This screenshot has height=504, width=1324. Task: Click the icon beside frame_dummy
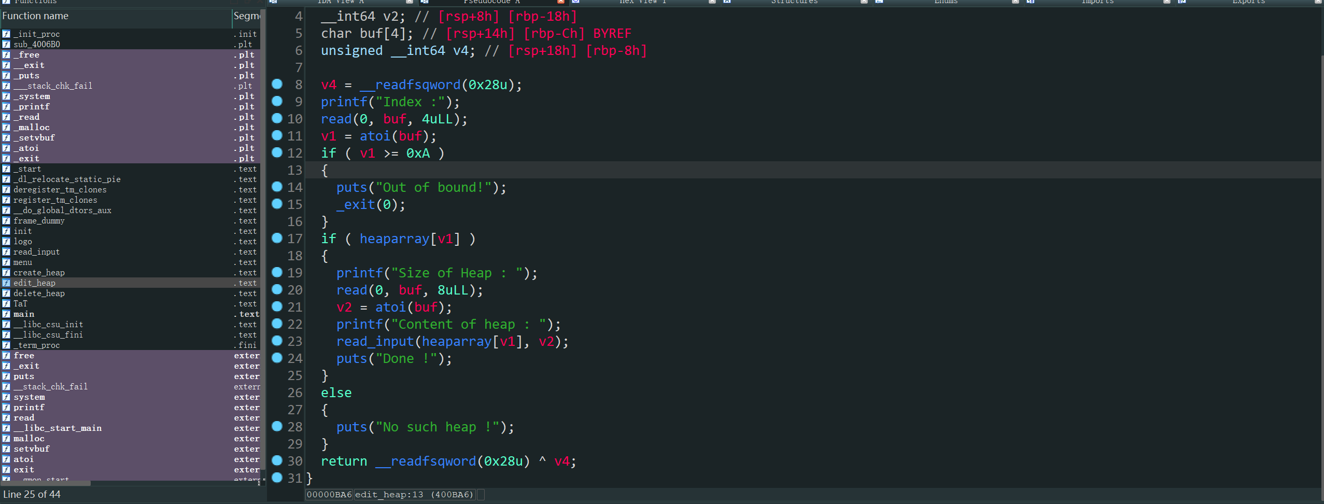(6, 221)
